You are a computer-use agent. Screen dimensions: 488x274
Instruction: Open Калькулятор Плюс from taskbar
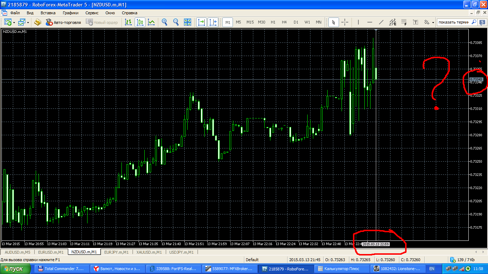(x=342, y=269)
